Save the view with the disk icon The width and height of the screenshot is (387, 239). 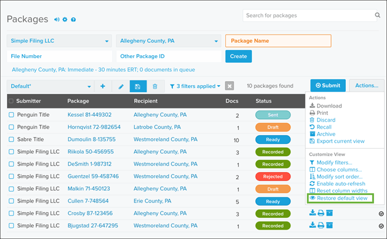138,86
